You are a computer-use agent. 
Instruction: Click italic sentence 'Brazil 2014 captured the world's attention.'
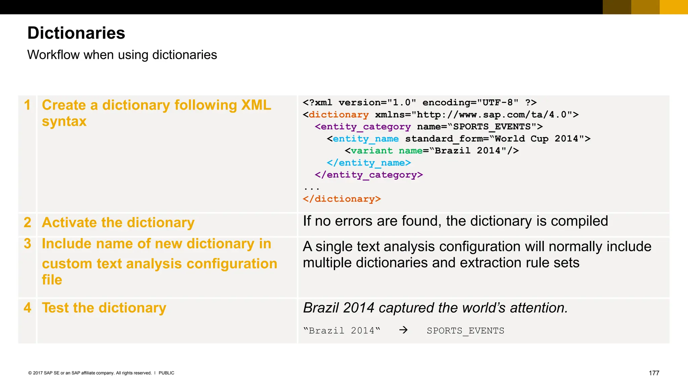435,308
